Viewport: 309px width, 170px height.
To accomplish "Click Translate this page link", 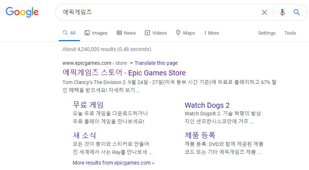I will (156, 63).
